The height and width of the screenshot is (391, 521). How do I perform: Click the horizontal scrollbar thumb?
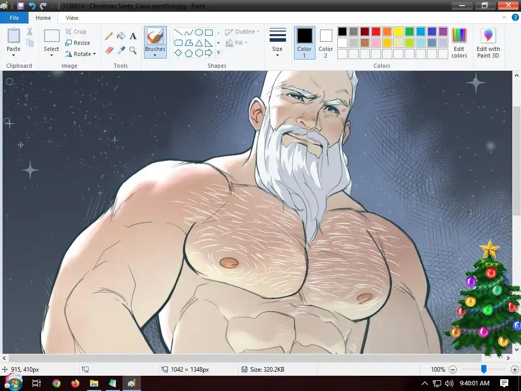click(245, 358)
